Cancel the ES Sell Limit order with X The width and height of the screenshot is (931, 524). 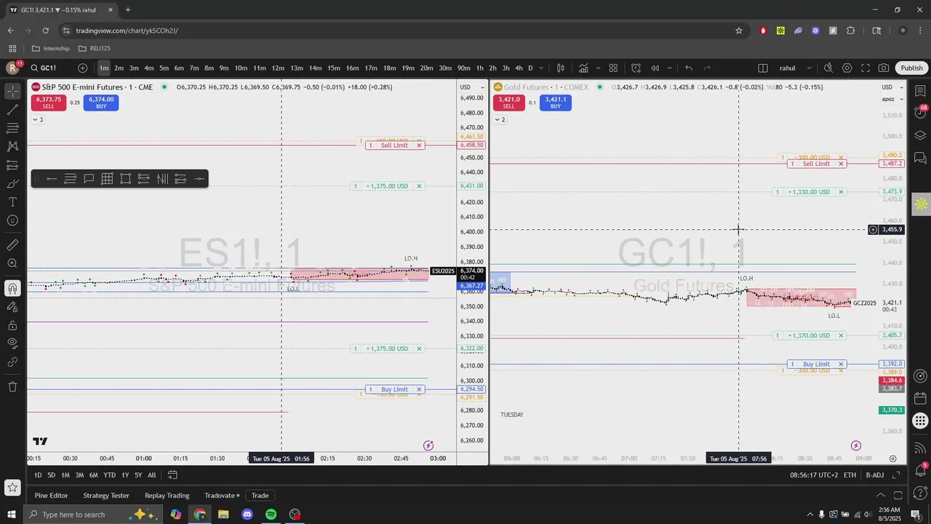(x=419, y=146)
